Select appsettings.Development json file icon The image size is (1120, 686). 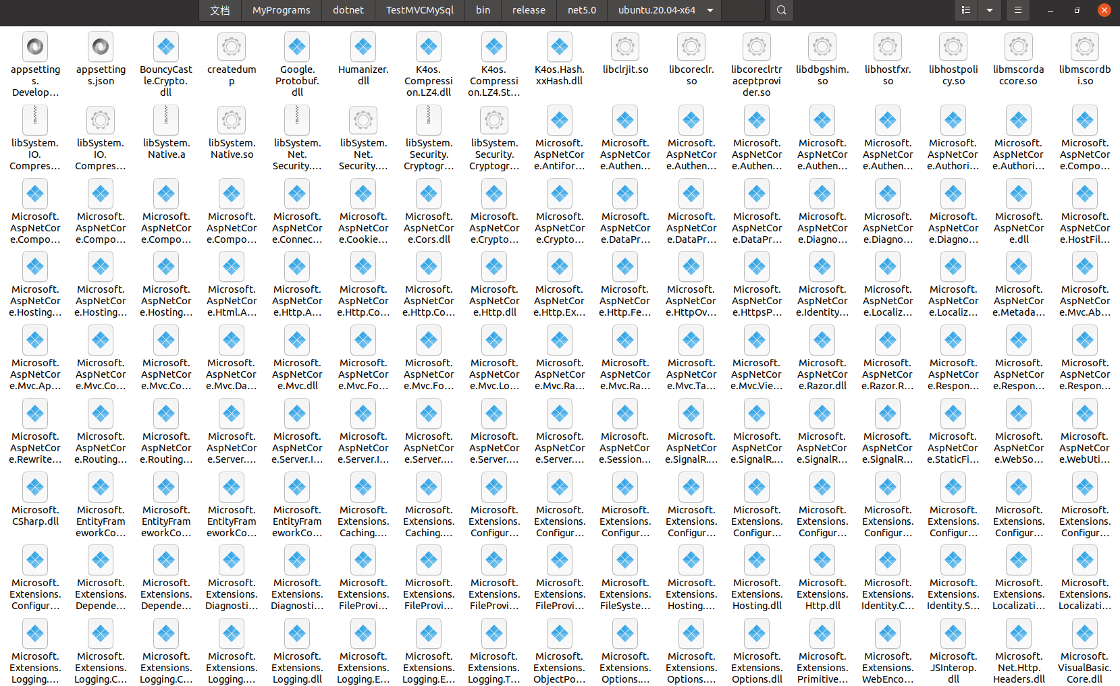tap(35, 47)
